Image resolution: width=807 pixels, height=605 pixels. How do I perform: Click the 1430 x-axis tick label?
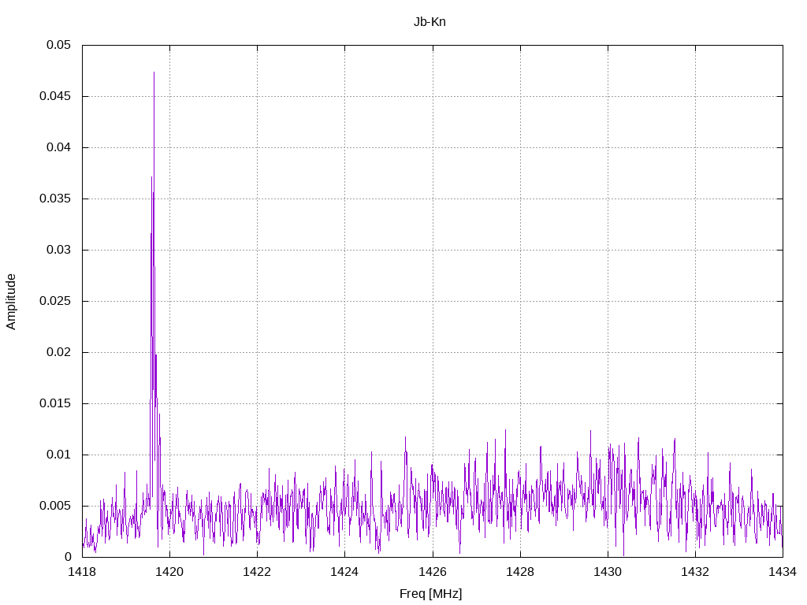(608, 572)
